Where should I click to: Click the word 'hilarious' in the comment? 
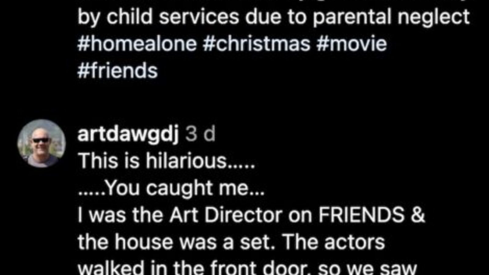186,161
